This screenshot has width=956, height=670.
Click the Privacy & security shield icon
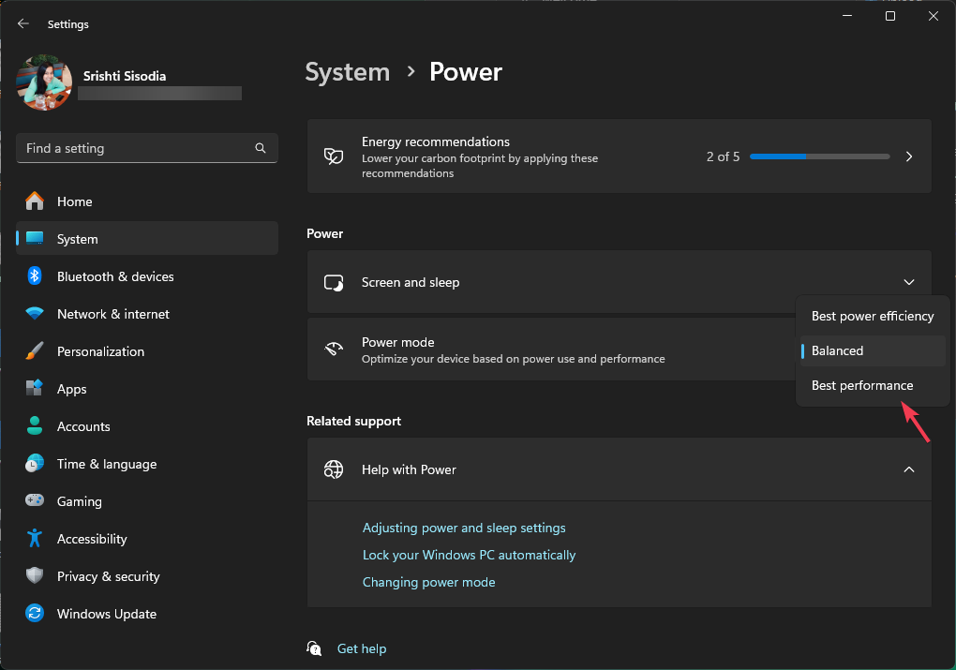(x=35, y=576)
